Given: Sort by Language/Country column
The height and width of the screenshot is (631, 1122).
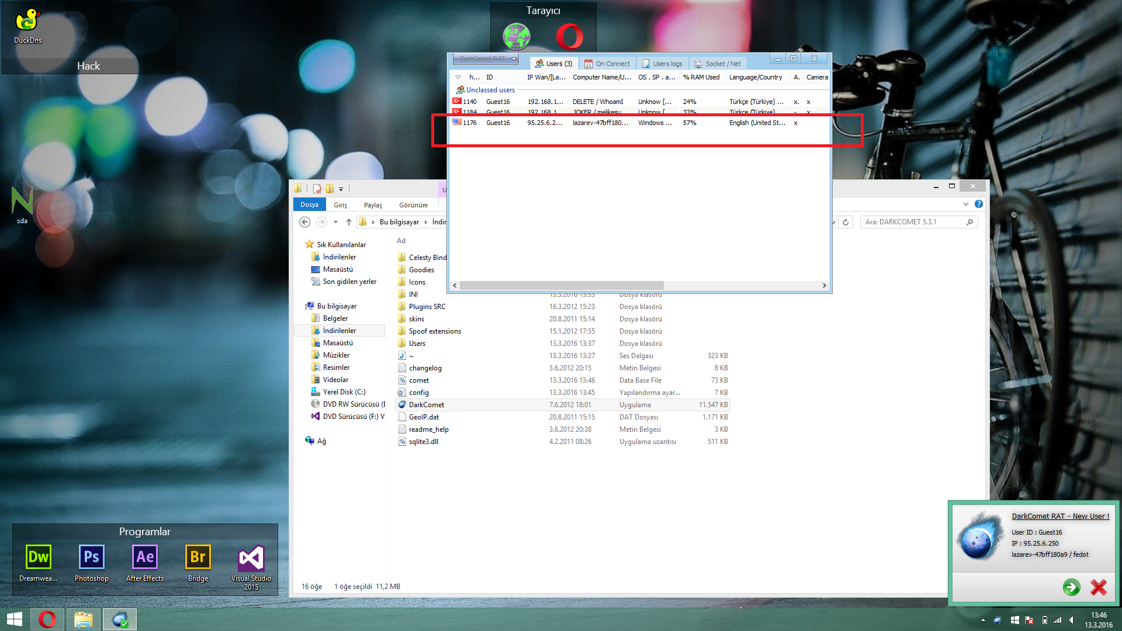Looking at the screenshot, I should (x=757, y=77).
